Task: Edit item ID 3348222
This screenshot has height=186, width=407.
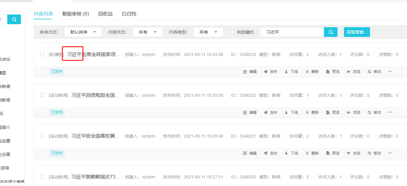Action: 250,113
